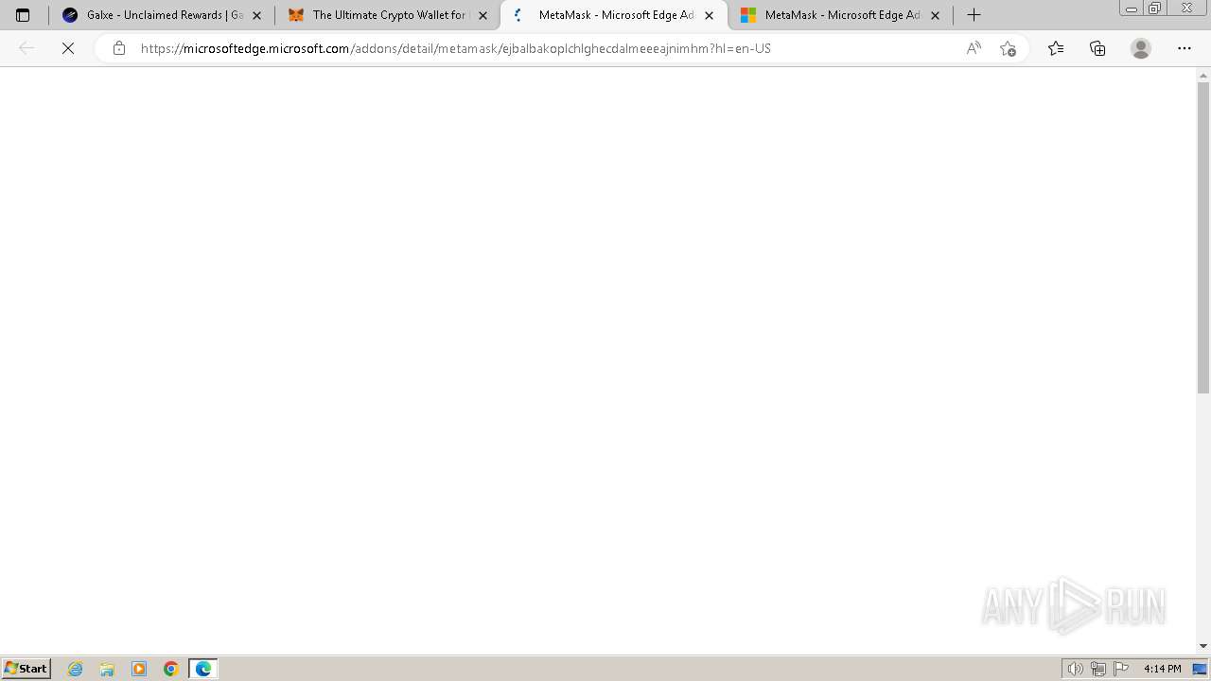
Task: Switch to the Galxe Unclaimed Rewards tab
Action: click(x=162, y=15)
